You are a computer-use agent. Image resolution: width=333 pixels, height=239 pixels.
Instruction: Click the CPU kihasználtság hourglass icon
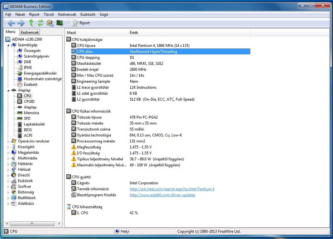69,207
